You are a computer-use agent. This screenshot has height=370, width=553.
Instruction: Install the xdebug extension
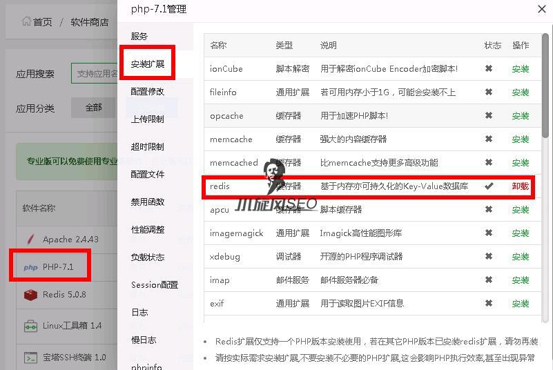pyautogui.click(x=521, y=257)
